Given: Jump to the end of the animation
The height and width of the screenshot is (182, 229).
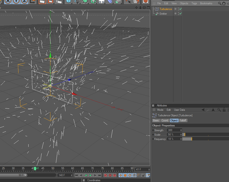Looking at the screenshot, I should click(100, 175).
